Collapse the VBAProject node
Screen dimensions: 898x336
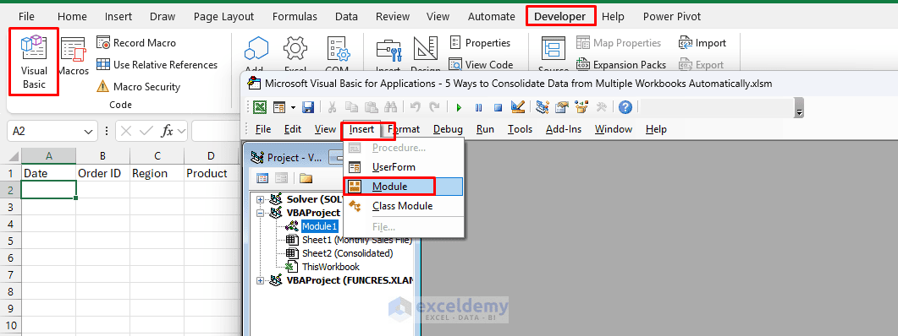coord(260,213)
